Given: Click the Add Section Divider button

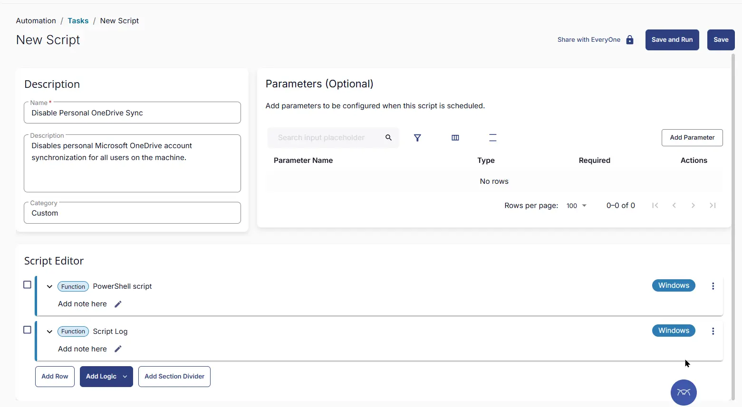Looking at the screenshot, I should (174, 377).
